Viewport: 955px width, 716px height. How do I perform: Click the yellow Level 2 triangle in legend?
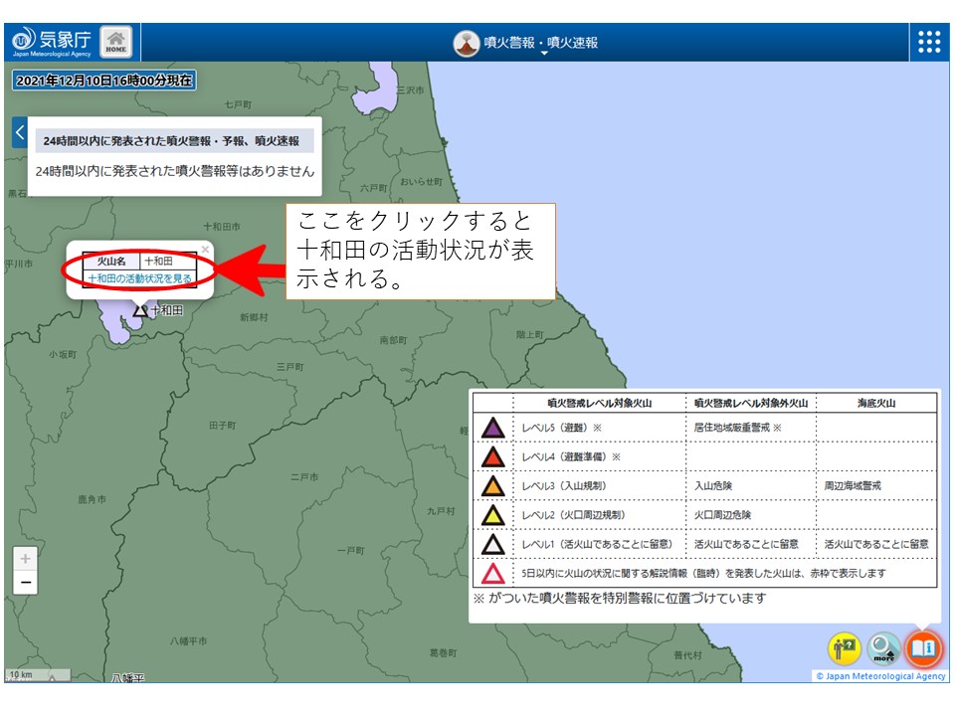click(492, 515)
